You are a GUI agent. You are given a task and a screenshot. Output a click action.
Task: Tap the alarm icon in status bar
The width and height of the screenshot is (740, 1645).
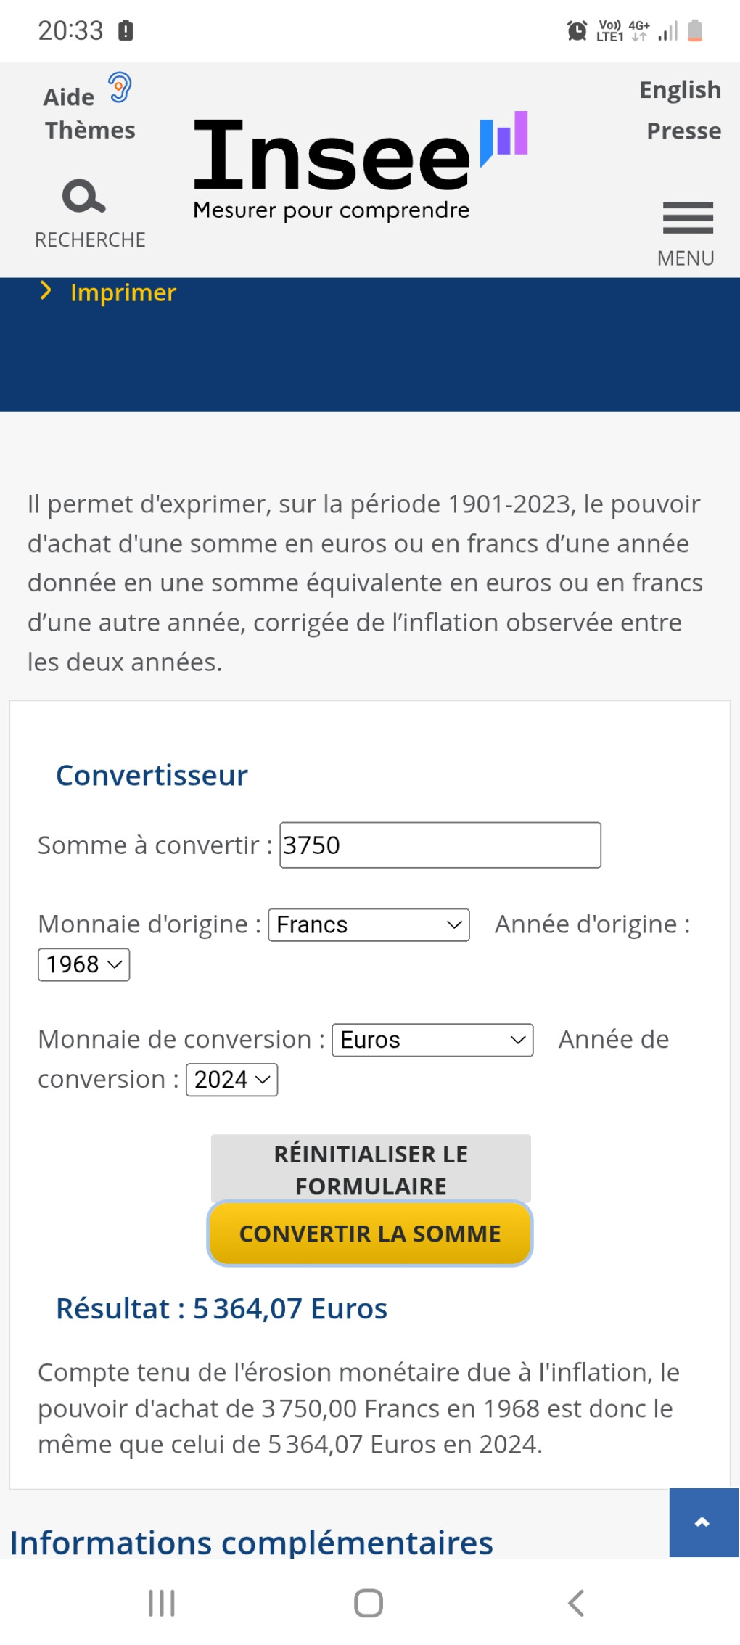[577, 30]
